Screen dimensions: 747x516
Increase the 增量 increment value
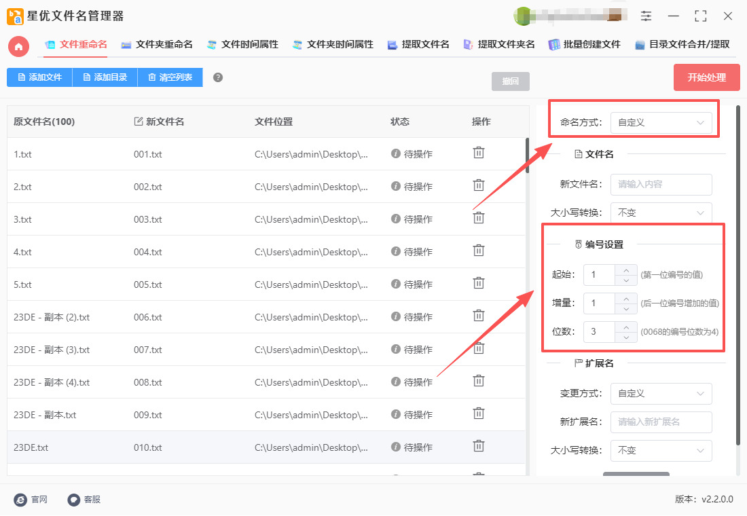625,298
